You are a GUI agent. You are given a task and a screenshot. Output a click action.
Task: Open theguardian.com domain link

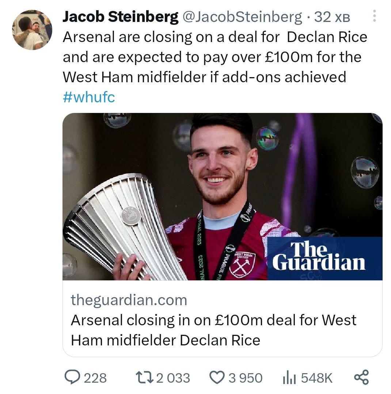tap(129, 300)
